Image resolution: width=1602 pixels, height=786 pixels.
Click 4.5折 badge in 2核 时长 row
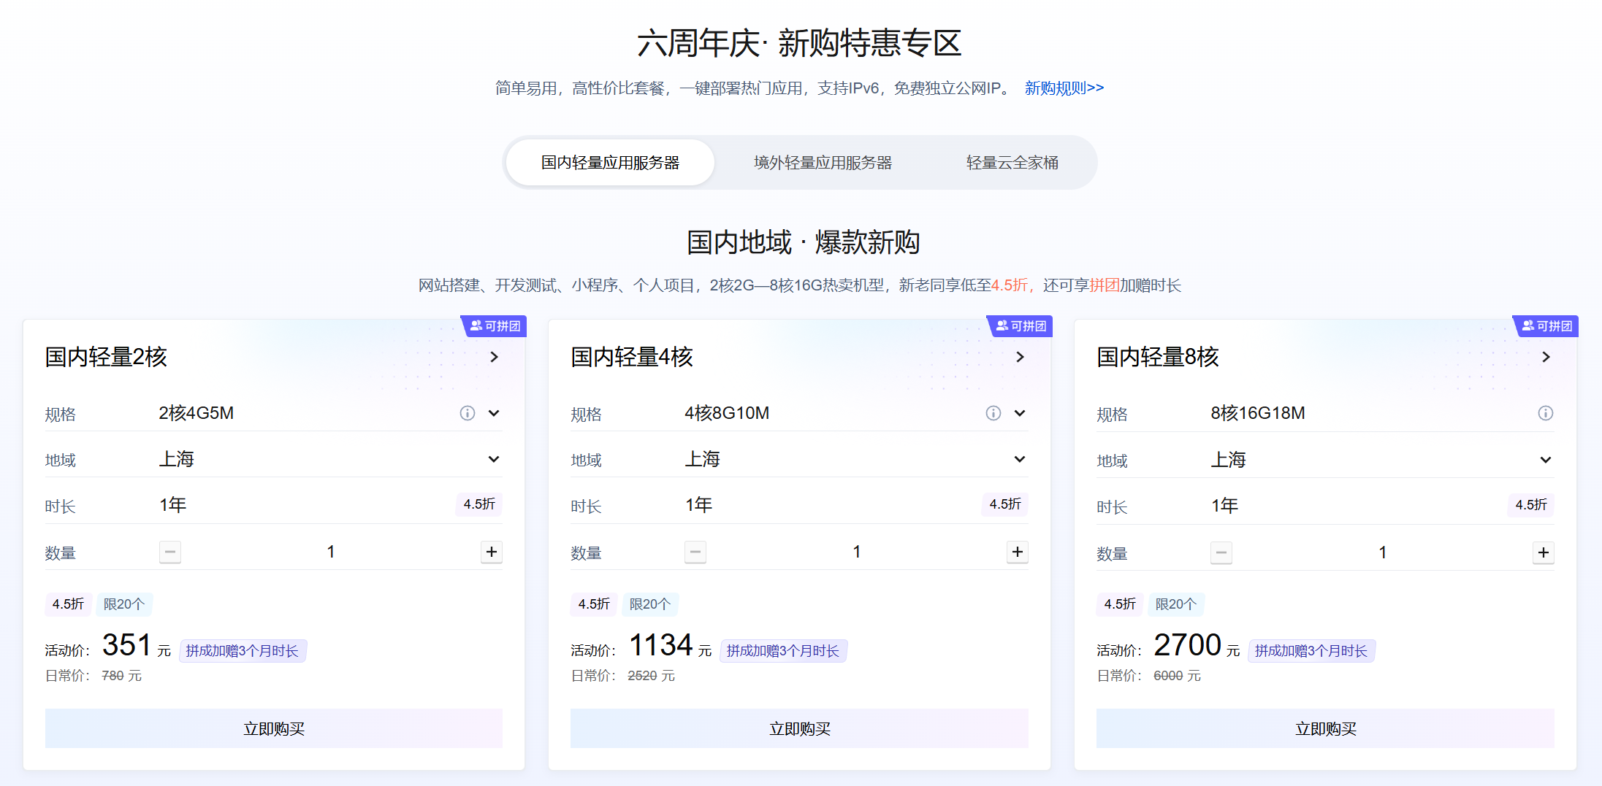479,504
